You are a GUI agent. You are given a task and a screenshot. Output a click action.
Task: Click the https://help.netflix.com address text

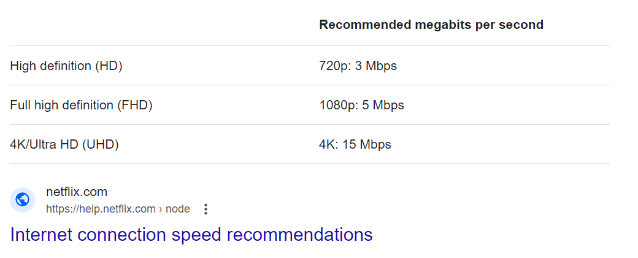point(101,209)
